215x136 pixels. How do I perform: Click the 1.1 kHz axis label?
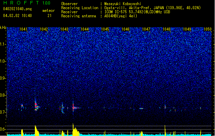(3, 44)
